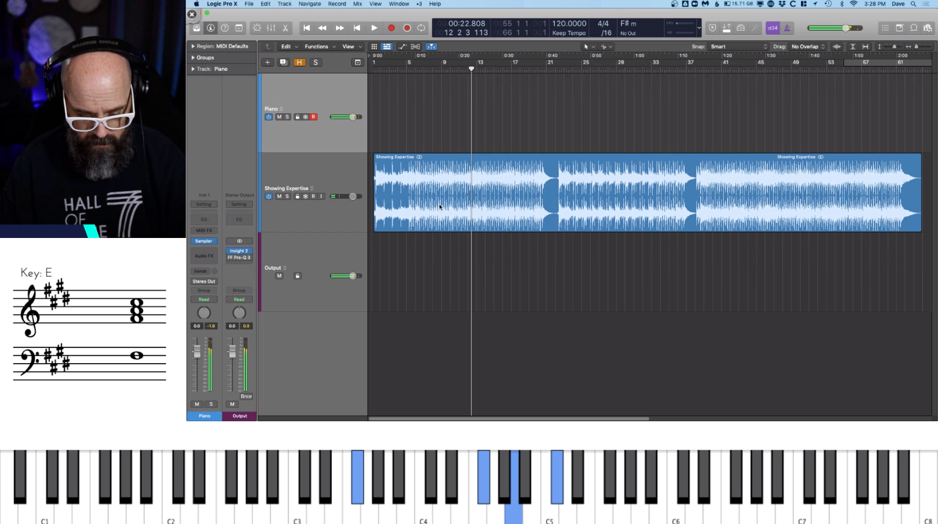Toggle power on Showing Expertise track
Image resolution: width=938 pixels, height=524 pixels.
pyautogui.click(x=268, y=197)
